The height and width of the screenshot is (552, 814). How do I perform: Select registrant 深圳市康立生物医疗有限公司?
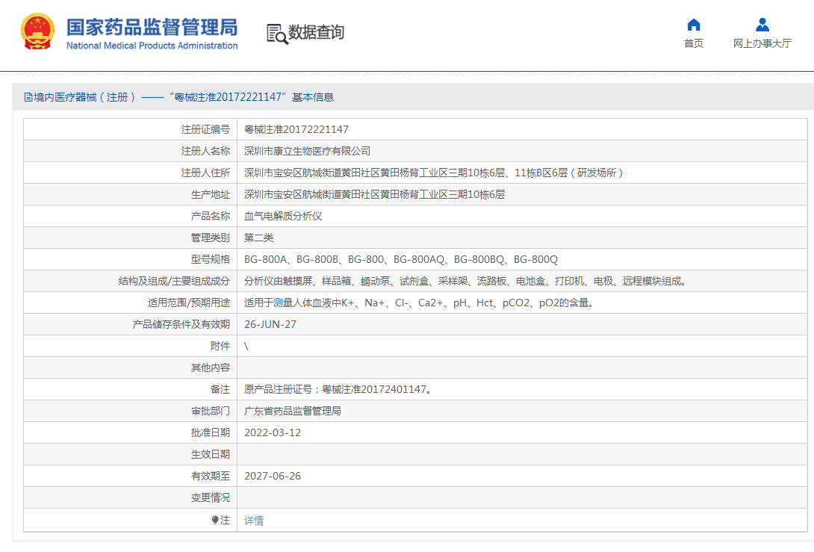click(308, 151)
